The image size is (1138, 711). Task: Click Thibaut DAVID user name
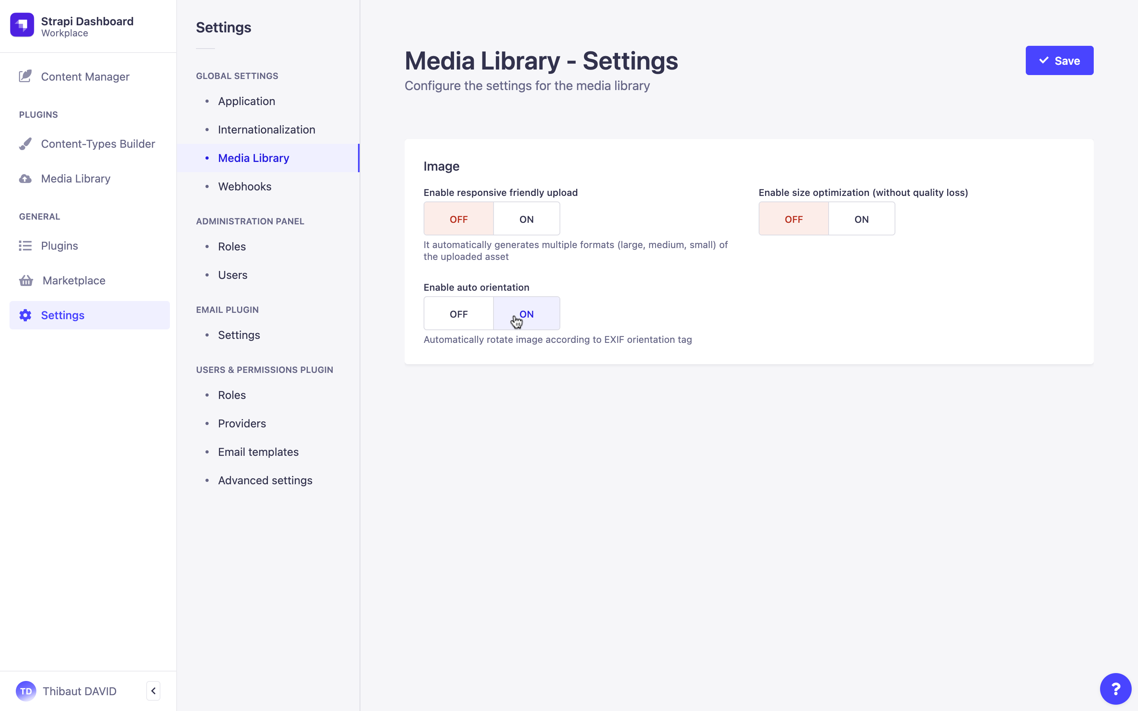coord(79,691)
